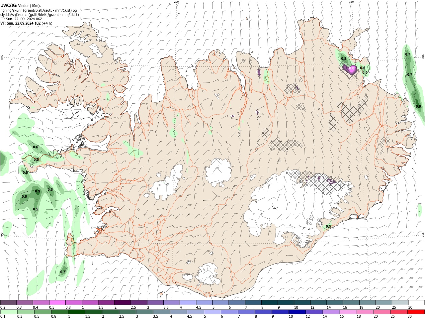Screen dimensions: 425x319
Task: Click the 'slydda/snjókoma' legend description line
Action: [x=40, y=15]
